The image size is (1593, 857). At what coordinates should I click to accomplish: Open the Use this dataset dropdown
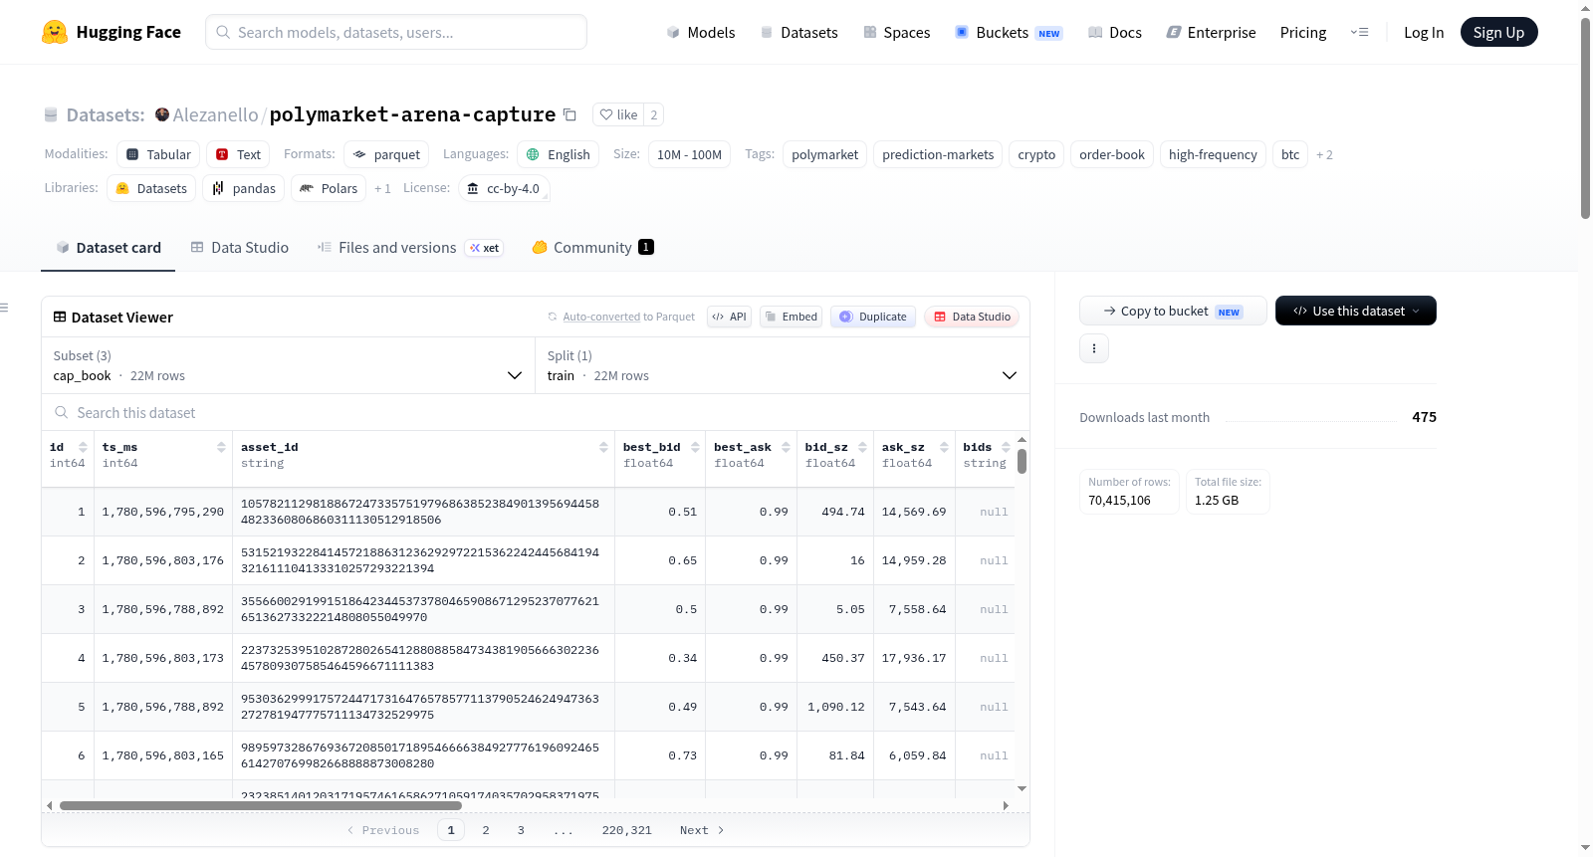pyautogui.click(x=1356, y=311)
